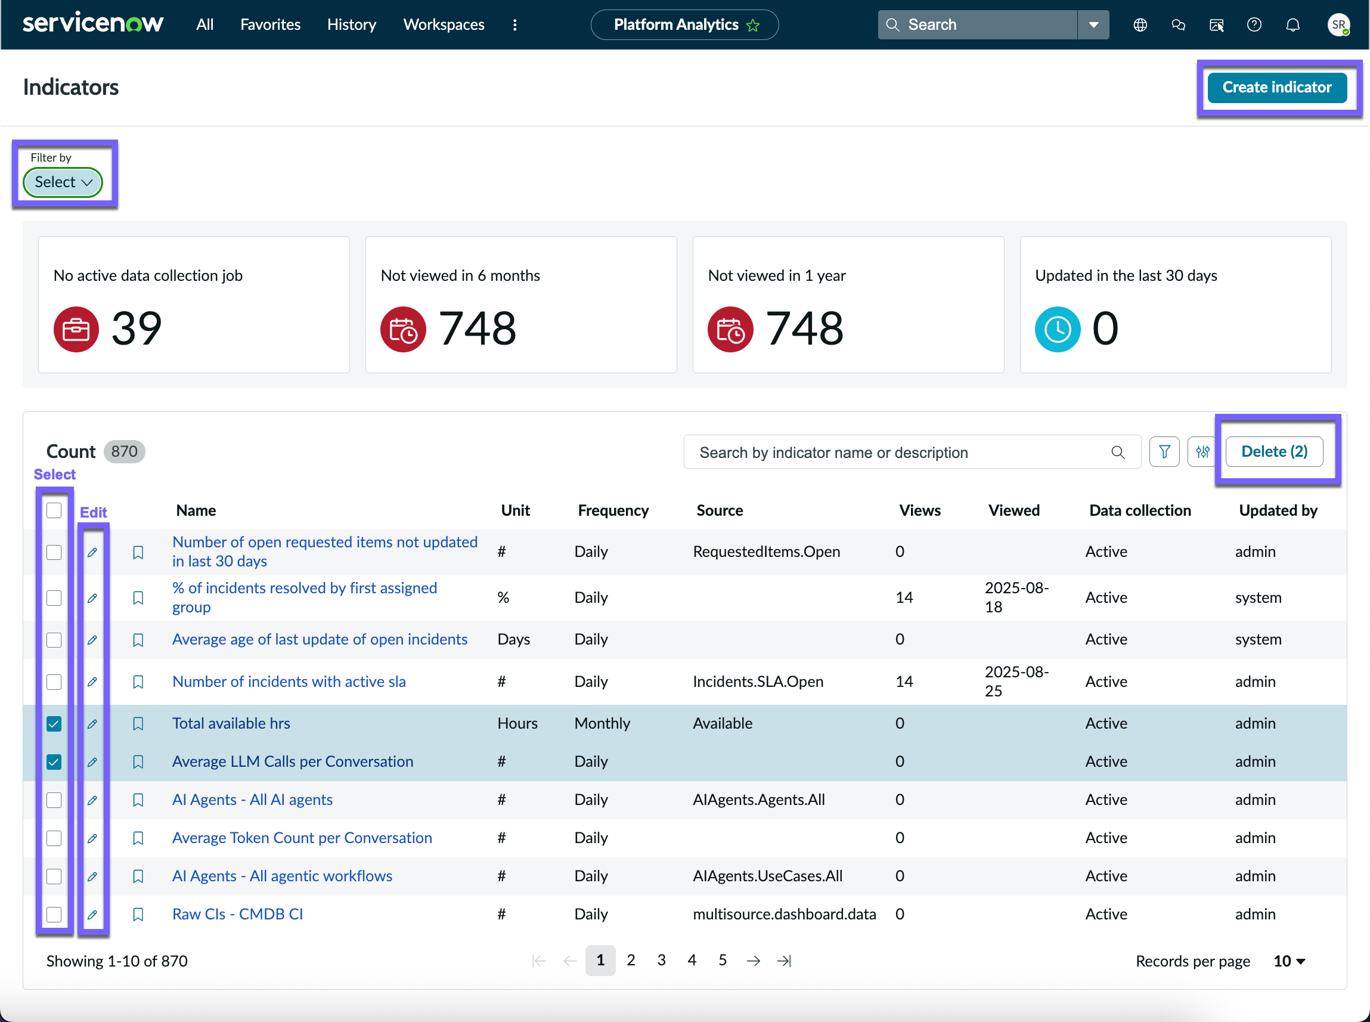1370x1022 pixels.
Task: Check the Average age of last update row
Action: 54,640
